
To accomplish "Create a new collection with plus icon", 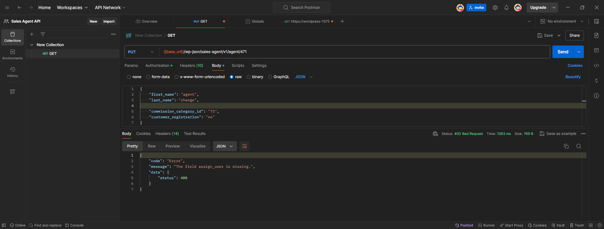I will coord(32,34).
